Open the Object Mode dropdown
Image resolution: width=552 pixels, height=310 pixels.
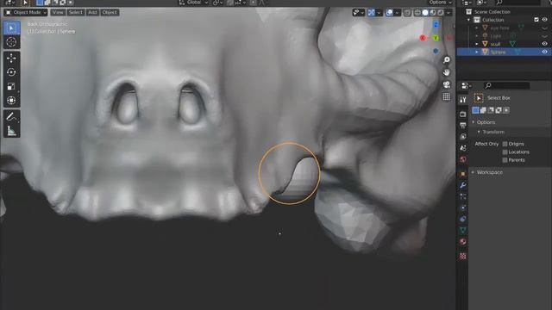pos(26,12)
